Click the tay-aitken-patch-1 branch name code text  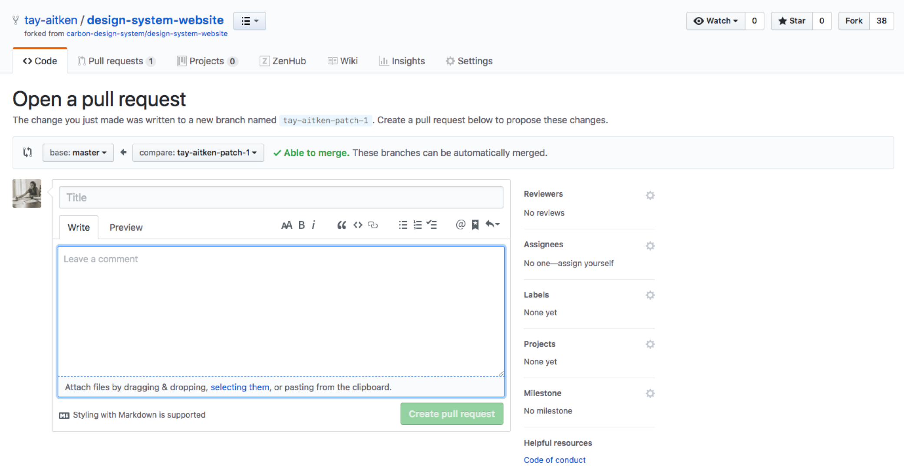coord(326,120)
